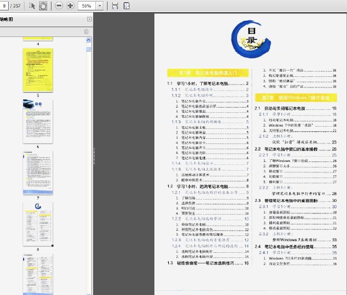The width and height of the screenshot is (347, 295).
Task: Click subsection entry 1.1.1
Action: click(x=210, y=90)
